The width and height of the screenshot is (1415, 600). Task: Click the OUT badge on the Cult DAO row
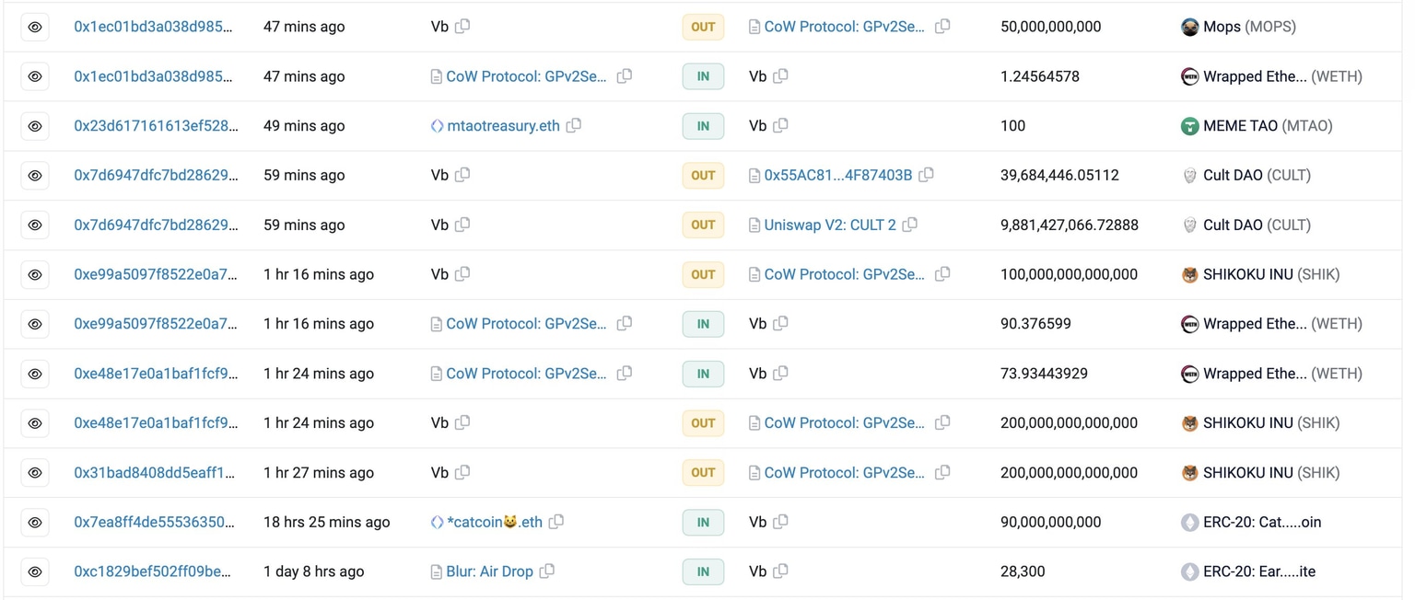click(x=703, y=174)
